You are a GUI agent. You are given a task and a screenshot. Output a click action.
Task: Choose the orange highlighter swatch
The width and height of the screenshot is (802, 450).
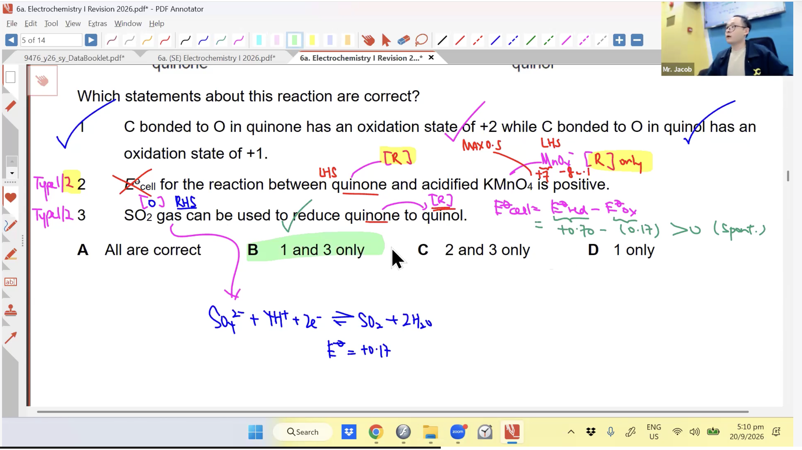click(x=348, y=40)
